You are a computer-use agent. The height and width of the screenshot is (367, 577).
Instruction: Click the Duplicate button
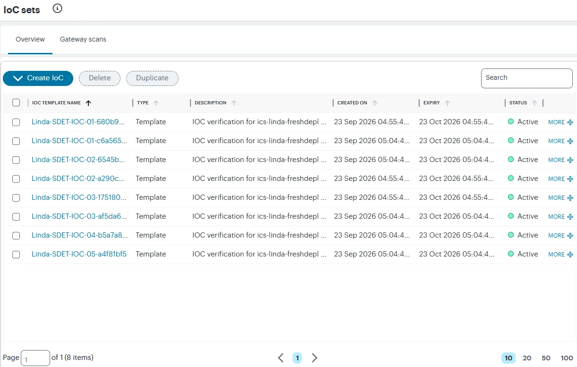tap(152, 78)
